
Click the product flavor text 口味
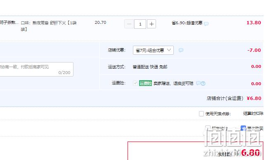point(49,26)
